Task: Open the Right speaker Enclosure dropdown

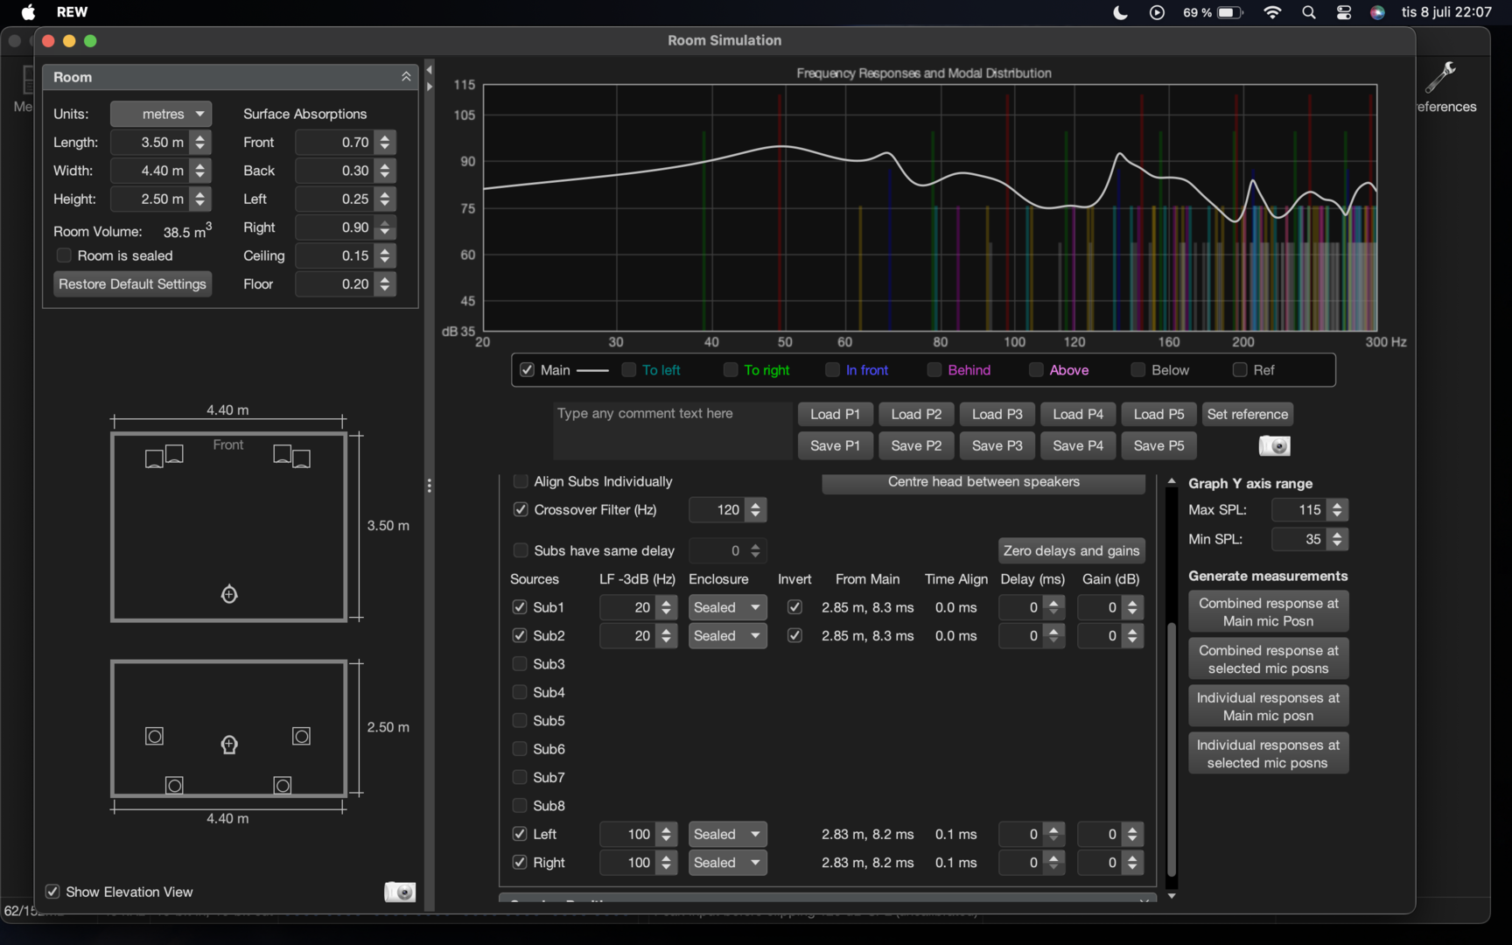Action: tap(727, 863)
